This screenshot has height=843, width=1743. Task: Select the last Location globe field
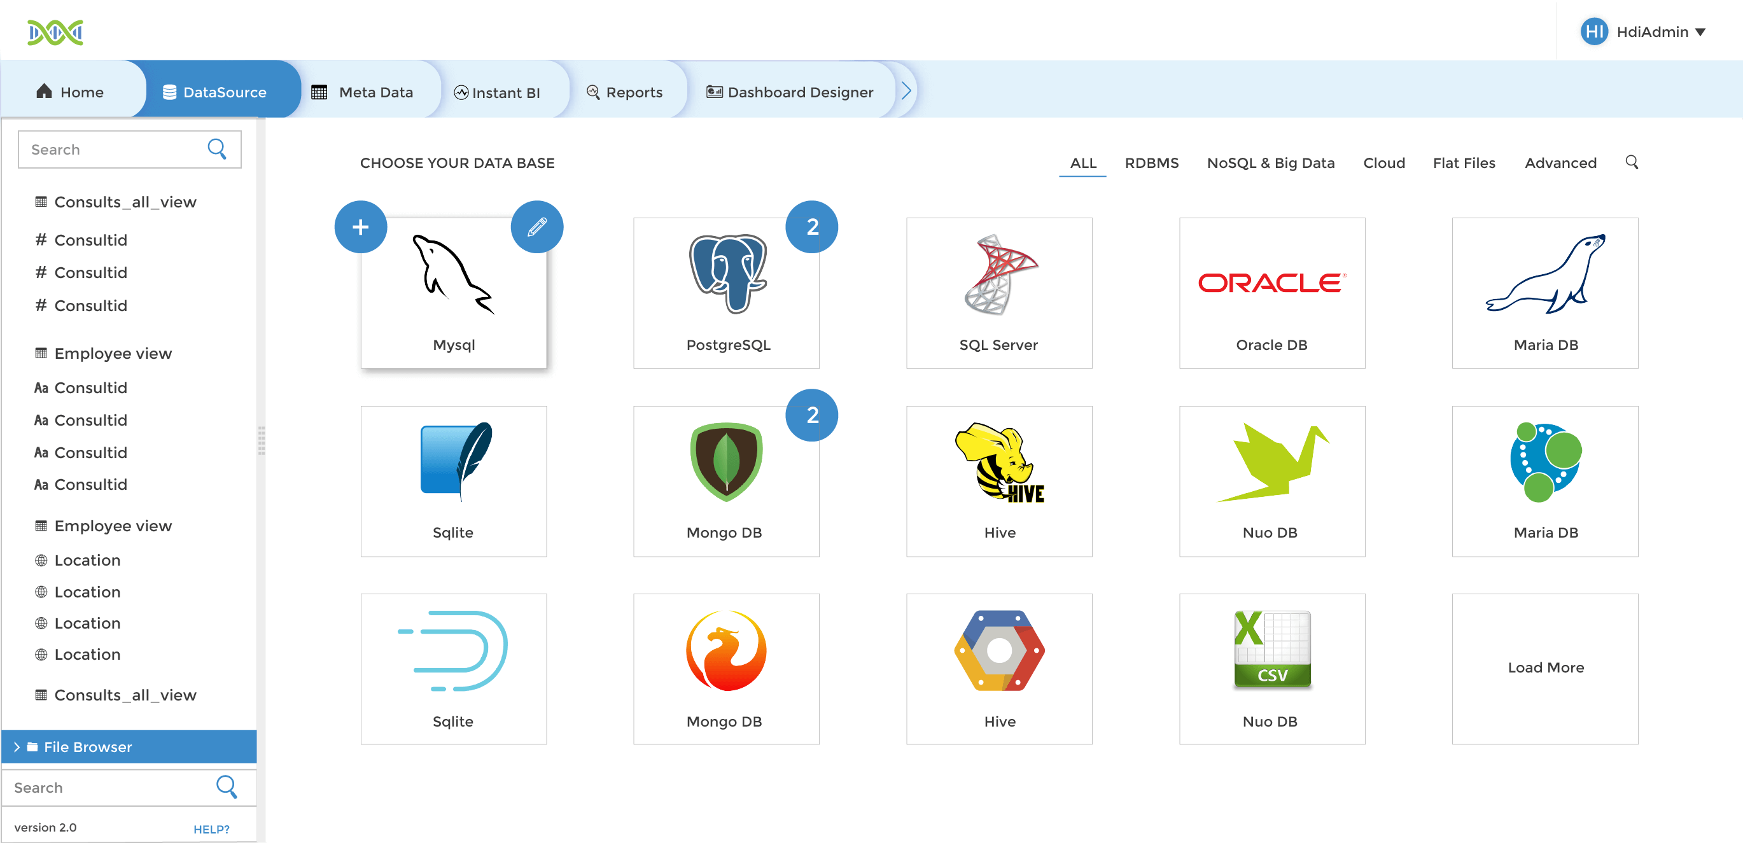pyautogui.click(x=78, y=654)
